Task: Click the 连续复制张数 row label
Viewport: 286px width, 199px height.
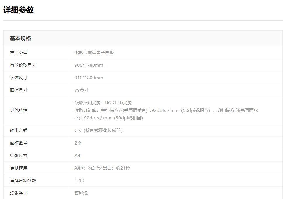Action: (x=23, y=181)
